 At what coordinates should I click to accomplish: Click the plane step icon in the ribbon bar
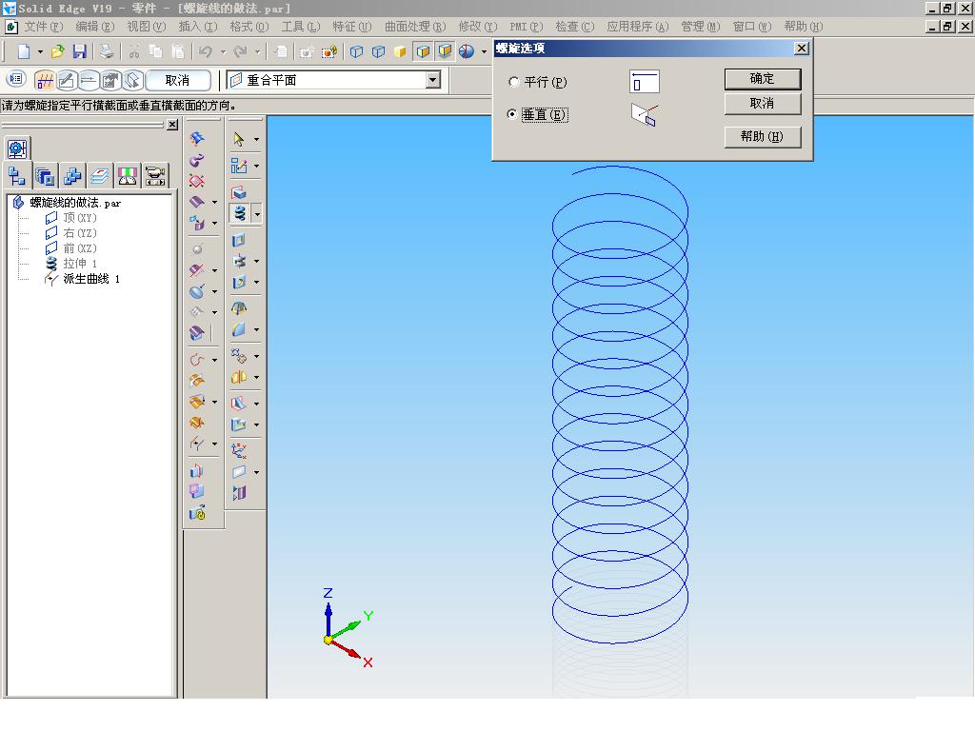point(45,80)
